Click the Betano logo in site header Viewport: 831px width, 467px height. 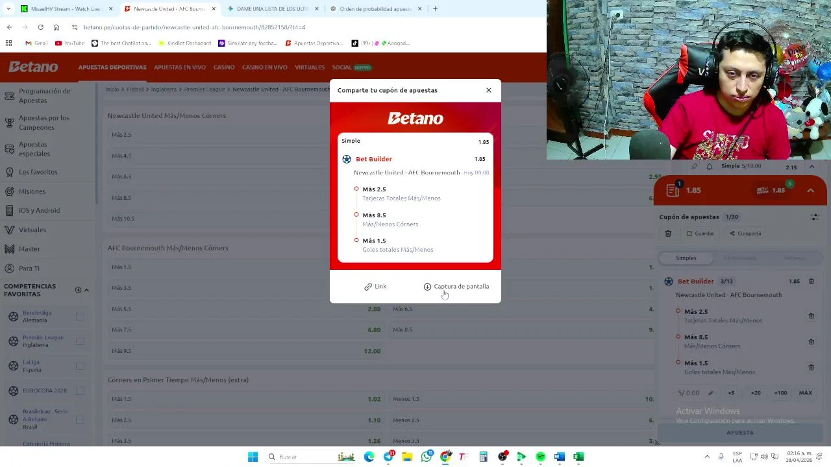click(33, 67)
